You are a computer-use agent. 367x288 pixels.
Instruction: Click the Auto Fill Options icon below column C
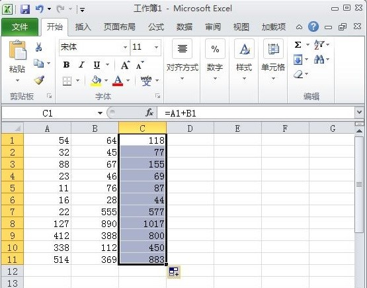tap(174, 272)
